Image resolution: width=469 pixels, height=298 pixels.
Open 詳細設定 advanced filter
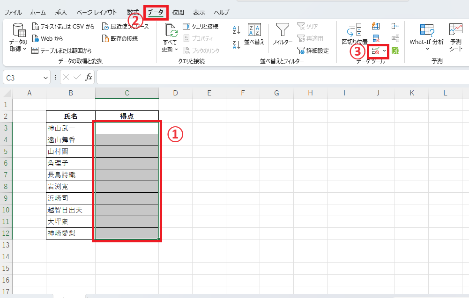[x=313, y=51]
